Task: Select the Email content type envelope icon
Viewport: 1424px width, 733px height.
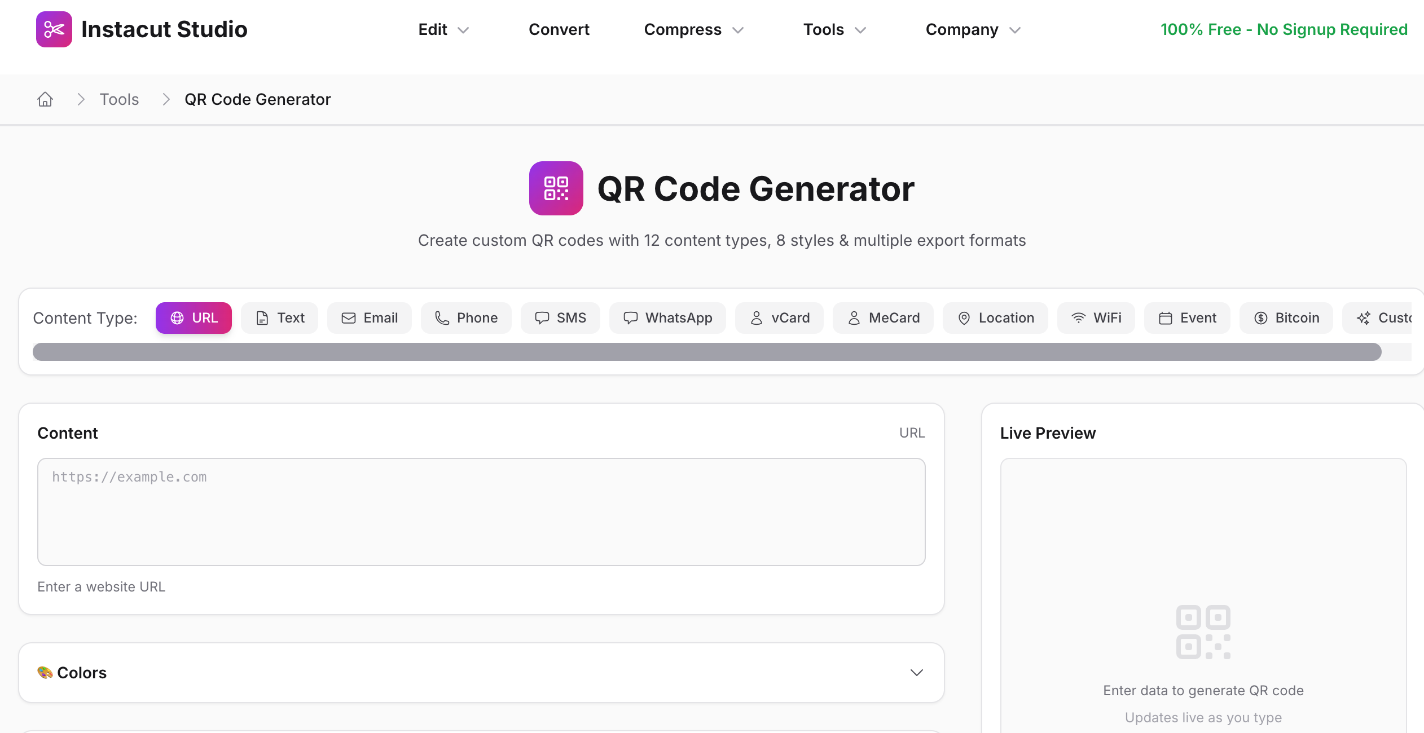Action: pos(349,318)
